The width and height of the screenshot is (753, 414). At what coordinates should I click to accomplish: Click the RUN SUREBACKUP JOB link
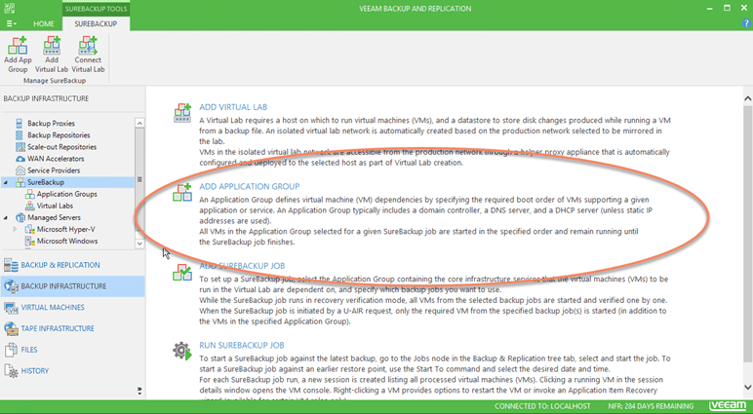point(242,345)
